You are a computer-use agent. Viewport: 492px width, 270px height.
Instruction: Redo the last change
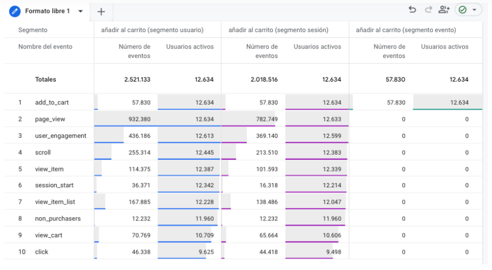[428, 10]
